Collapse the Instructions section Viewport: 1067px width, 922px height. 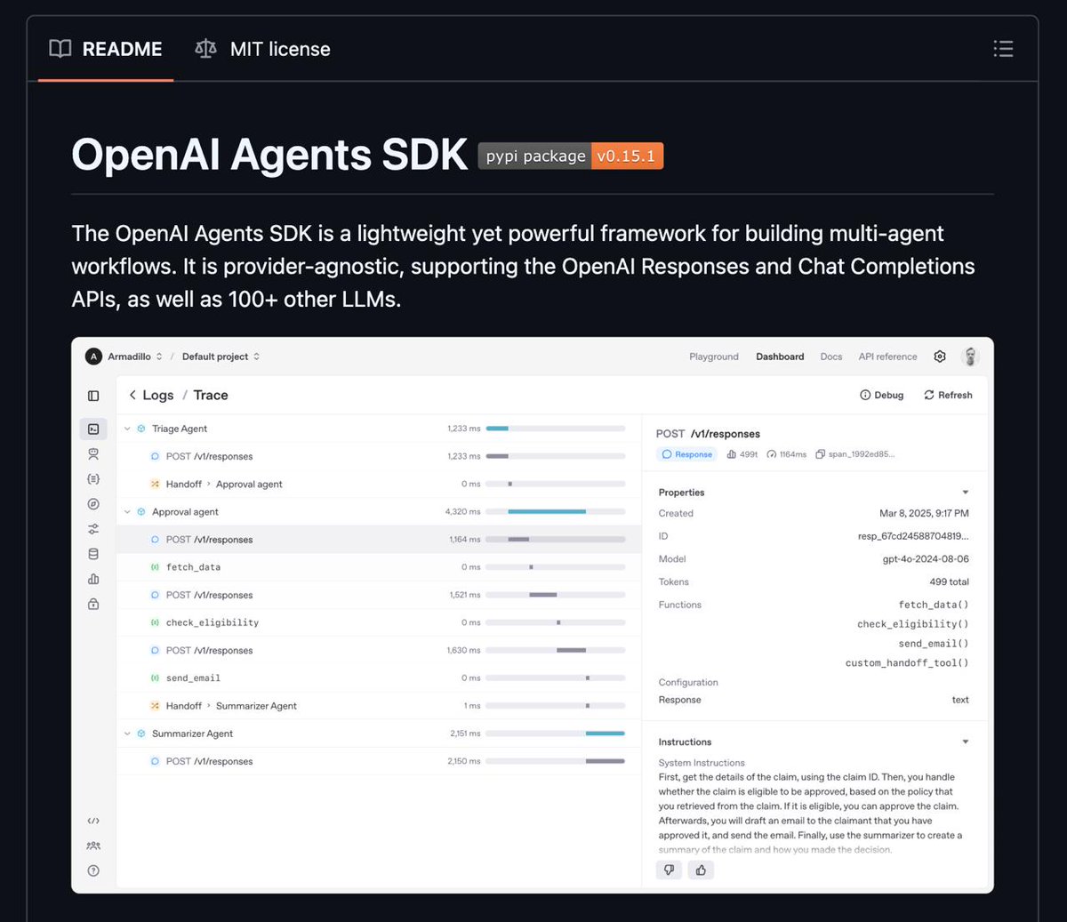coord(966,742)
